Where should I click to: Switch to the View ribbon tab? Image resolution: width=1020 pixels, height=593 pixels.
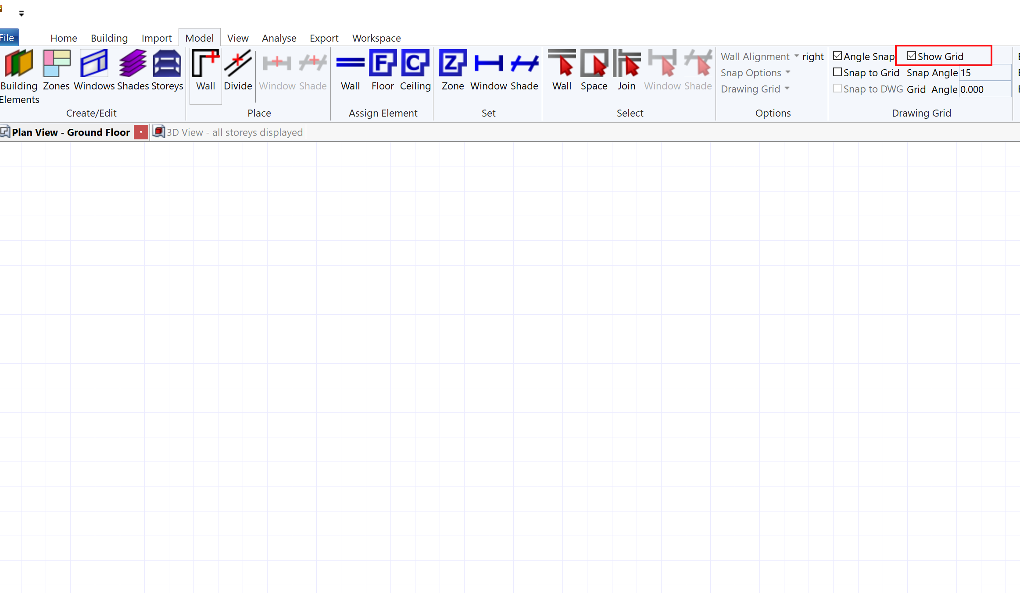(x=238, y=38)
